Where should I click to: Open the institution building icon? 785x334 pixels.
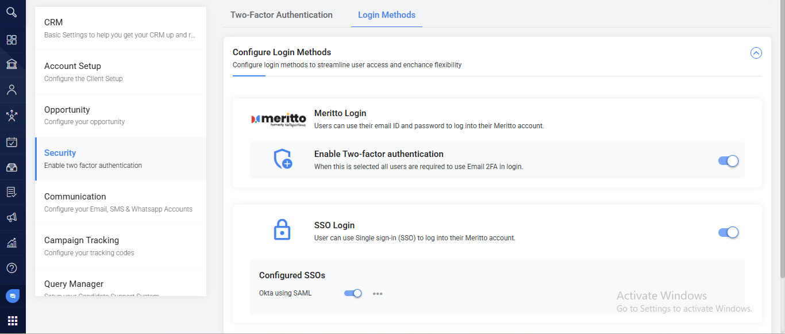(x=11, y=64)
